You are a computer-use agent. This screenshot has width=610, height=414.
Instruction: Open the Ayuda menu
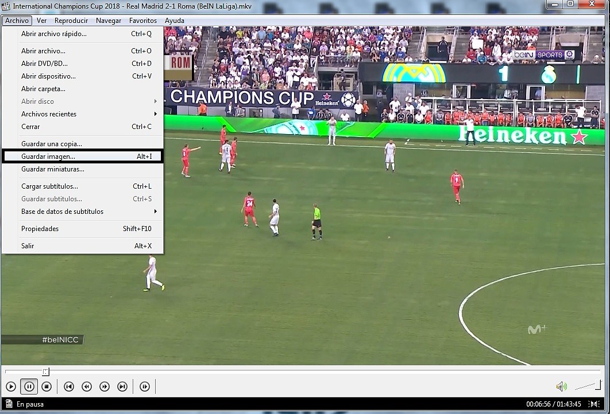pyautogui.click(x=174, y=21)
